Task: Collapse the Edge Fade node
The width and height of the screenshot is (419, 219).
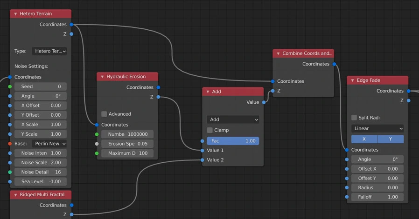Action: tap(352, 80)
